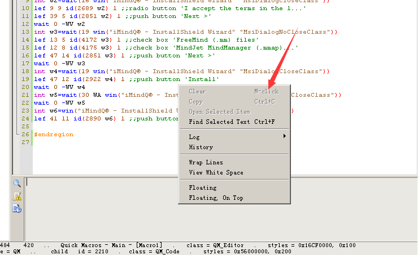Viewport: 418px width, 255px height.
Task: Select Floating, On Top menu entry
Action: click(216, 198)
